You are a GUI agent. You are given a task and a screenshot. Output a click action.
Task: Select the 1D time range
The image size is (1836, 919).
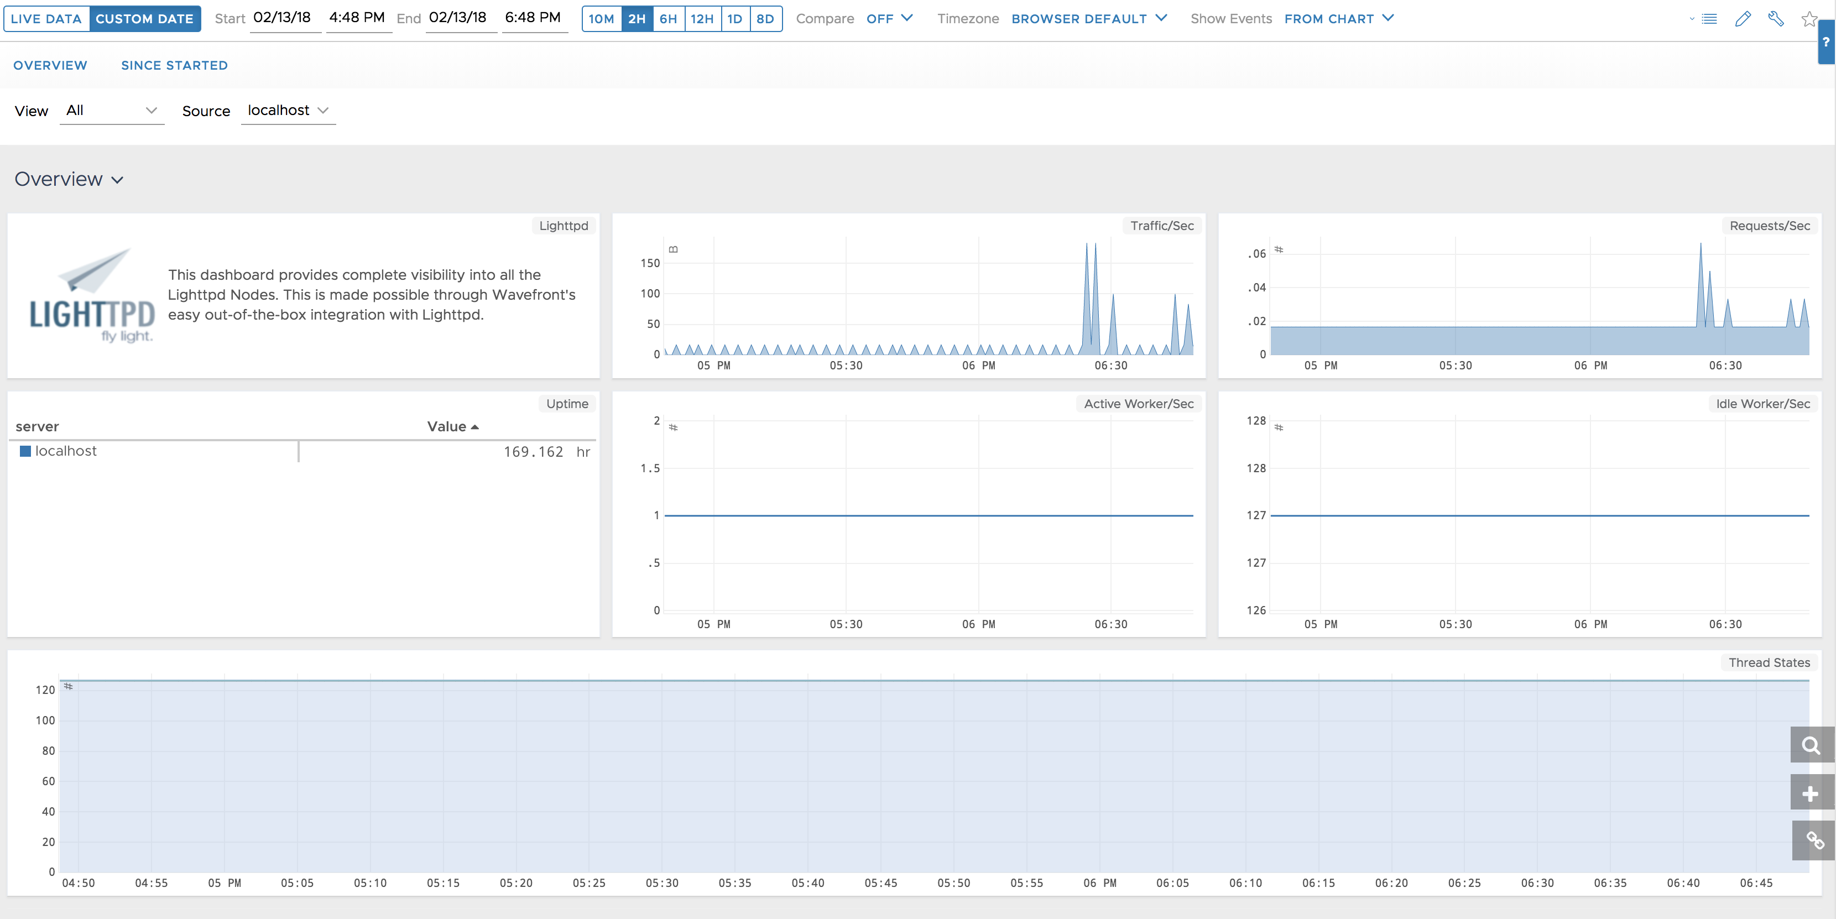pyautogui.click(x=735, y=18)
